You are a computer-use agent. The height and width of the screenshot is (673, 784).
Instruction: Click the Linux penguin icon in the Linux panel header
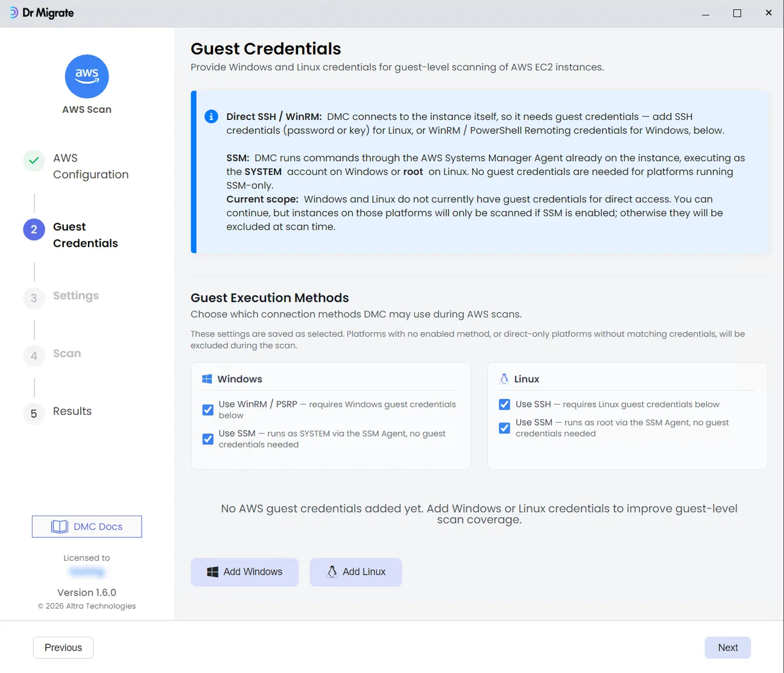click(x=504, y=379)
